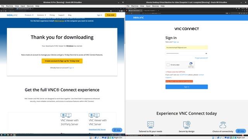Open Devices menu in Ubuntu VirtualBox window
This screenshot has height=139, width=248.
[x=155, y=6]
